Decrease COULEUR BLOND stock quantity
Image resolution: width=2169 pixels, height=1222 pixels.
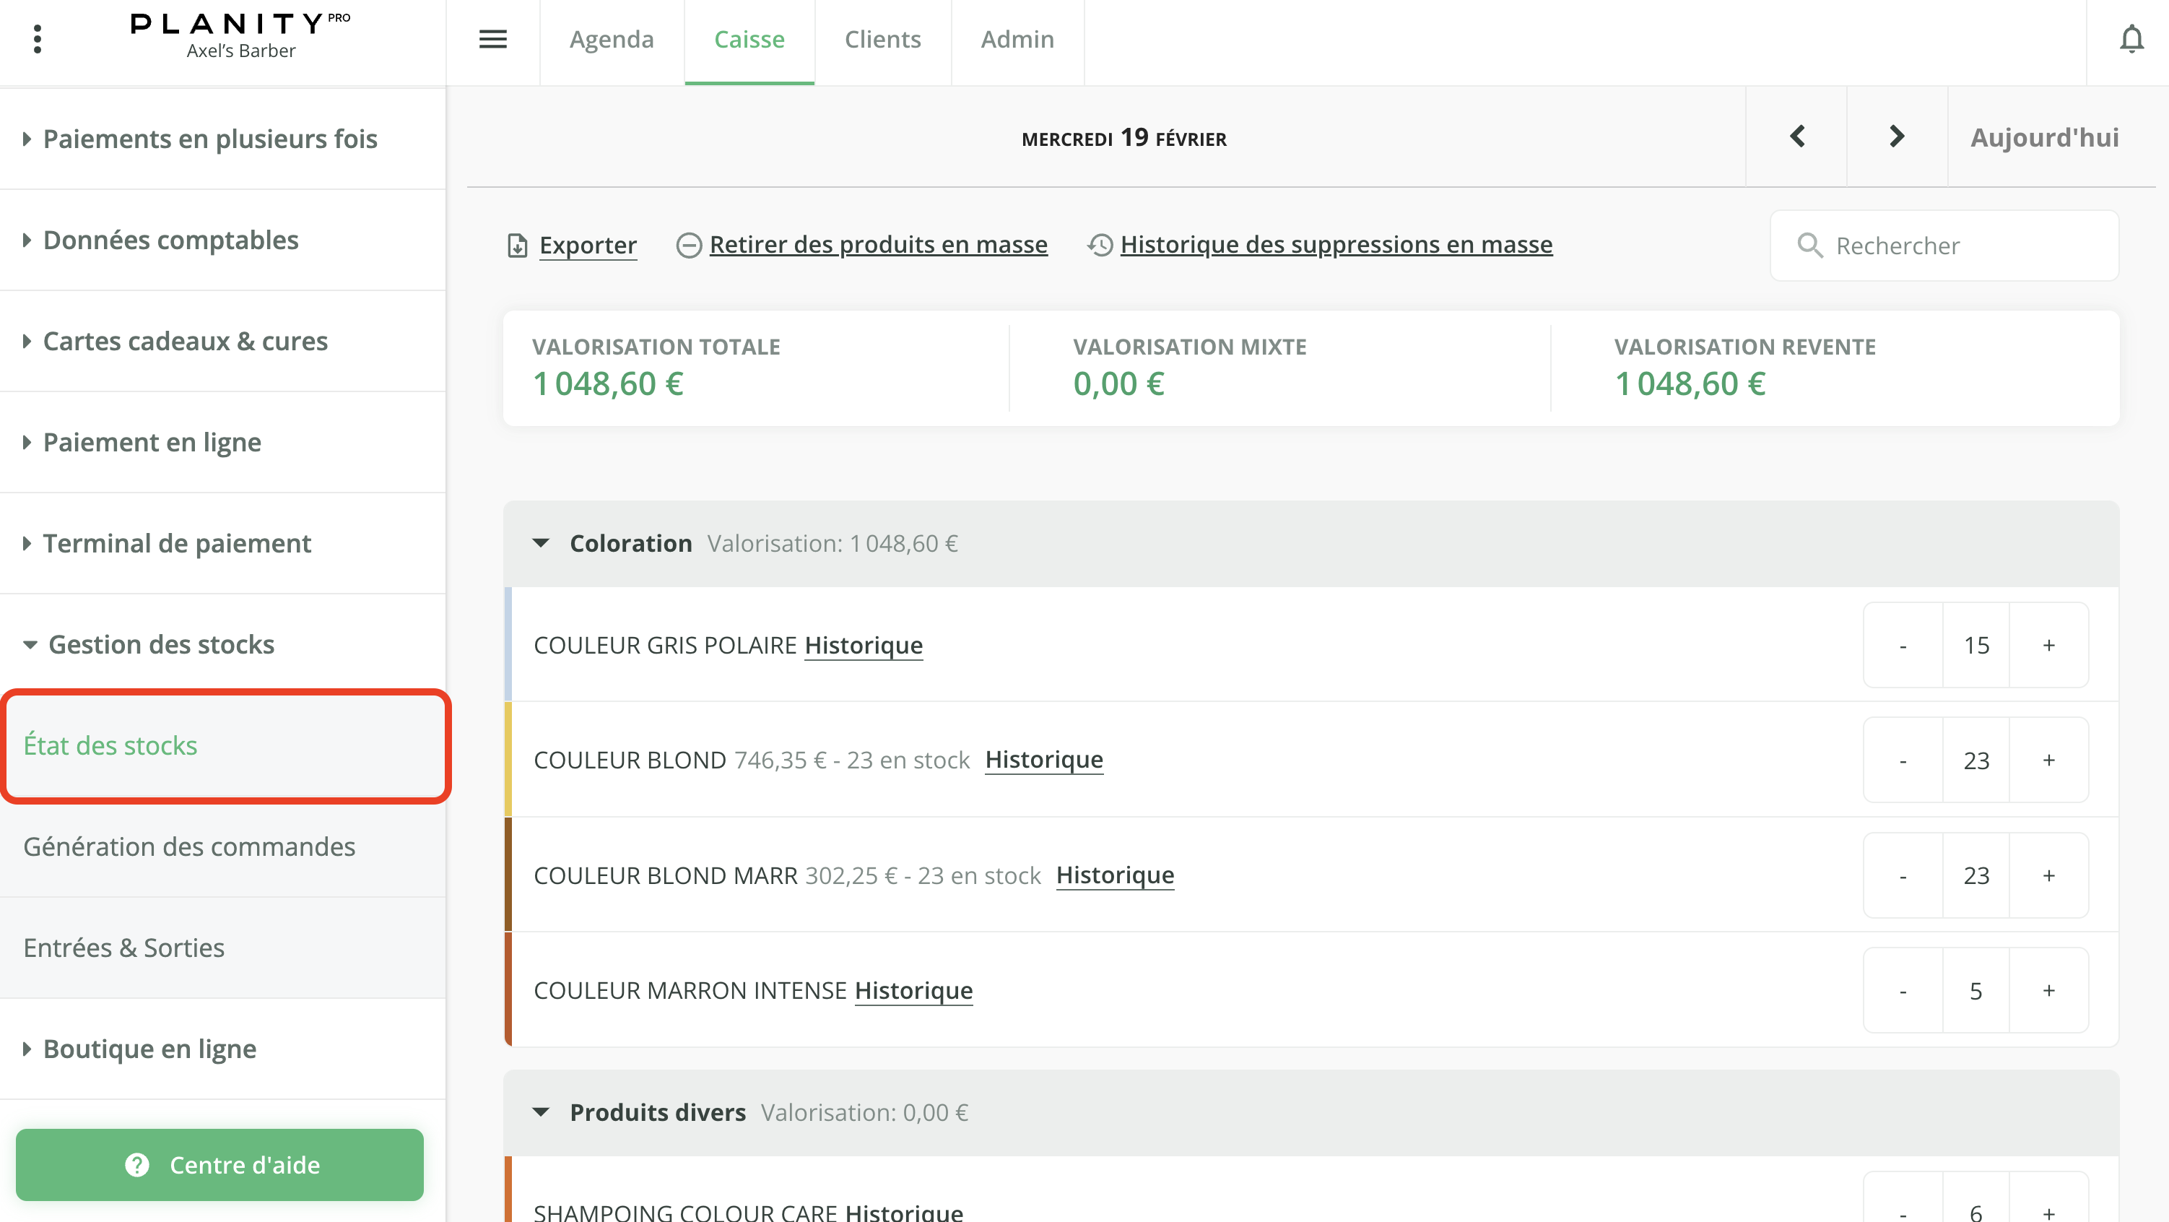[x=1902, y=760]
